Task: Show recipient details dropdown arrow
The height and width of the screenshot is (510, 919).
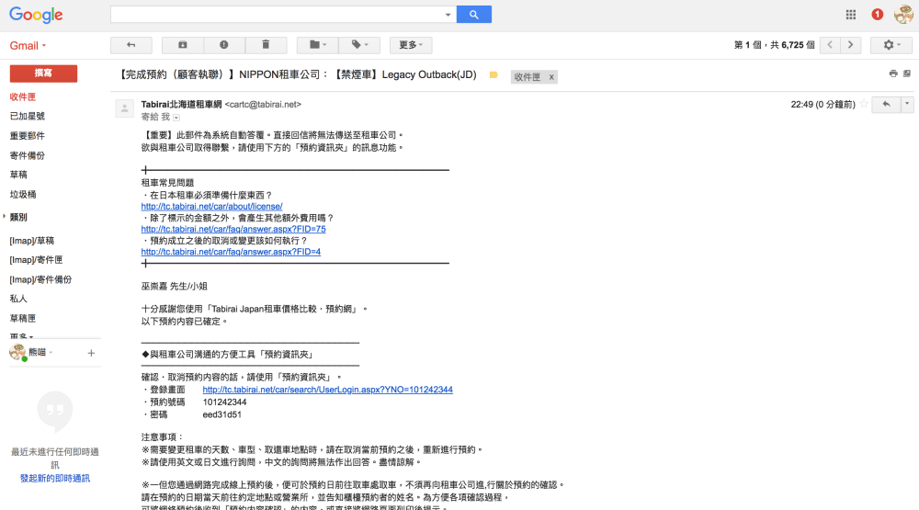Action: pyautogui.click(x=176, y=118)
